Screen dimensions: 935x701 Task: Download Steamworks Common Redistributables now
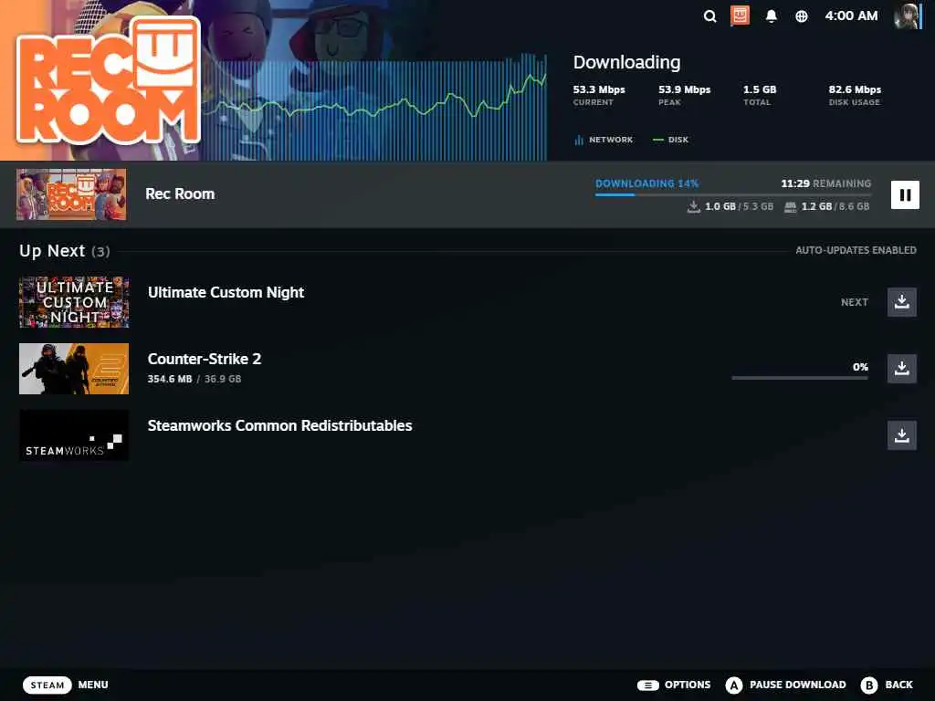click(x=901, y=435)
